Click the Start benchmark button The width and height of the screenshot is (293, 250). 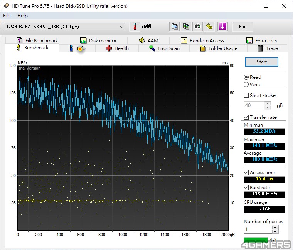[x=262, y=62]
